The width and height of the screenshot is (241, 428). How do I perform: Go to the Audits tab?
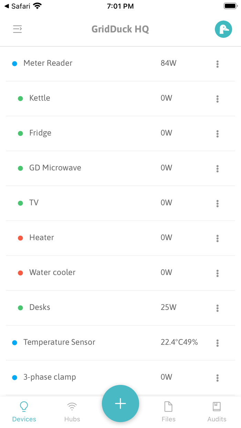tap(217, 410)
